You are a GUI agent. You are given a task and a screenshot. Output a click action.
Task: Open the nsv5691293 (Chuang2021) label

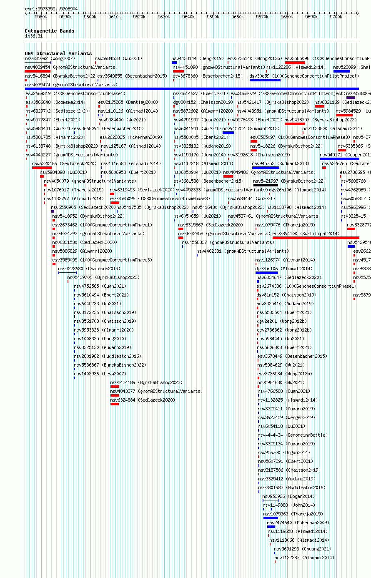point(303,549)
